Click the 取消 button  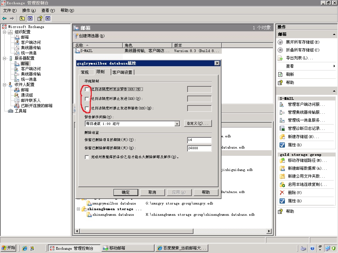pyautogui.click(x=152, y=192)
